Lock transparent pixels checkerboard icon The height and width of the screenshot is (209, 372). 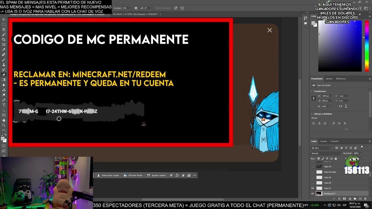pos(319,158)
